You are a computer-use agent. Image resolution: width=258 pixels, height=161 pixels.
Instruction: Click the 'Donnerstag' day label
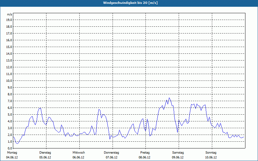[x=111, y=153]
